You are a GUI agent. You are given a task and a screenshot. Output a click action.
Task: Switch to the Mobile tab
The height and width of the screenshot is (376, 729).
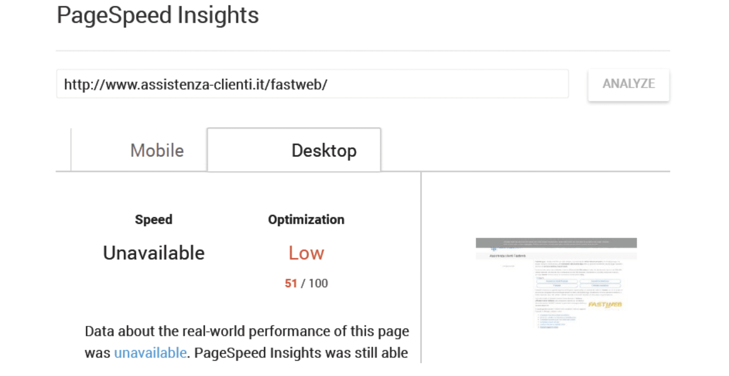(x=157, y=151)
